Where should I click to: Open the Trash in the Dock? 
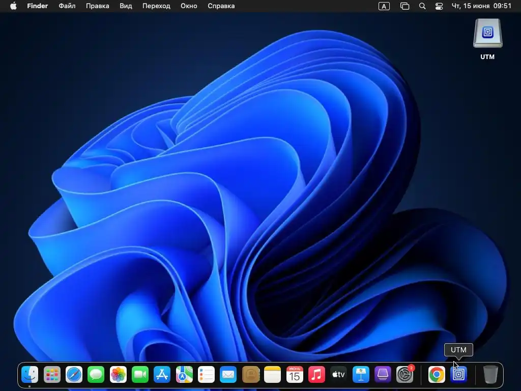tap(490, 375)
